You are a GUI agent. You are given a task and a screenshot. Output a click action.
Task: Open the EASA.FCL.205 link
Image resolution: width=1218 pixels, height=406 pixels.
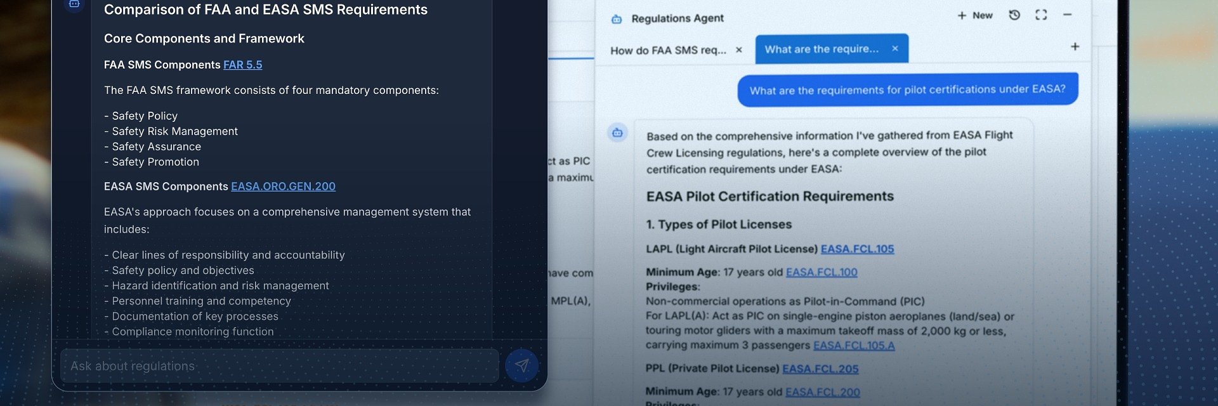click(820, 369)
